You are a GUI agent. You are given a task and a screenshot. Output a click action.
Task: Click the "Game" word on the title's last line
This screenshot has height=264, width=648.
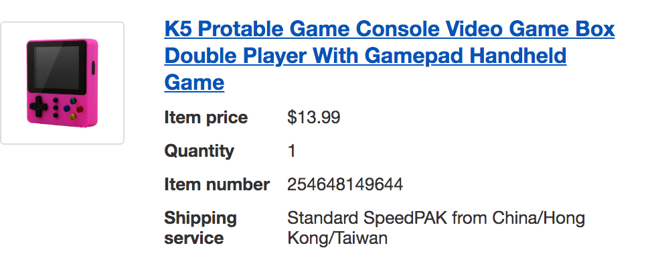click(x=194, y=82)
